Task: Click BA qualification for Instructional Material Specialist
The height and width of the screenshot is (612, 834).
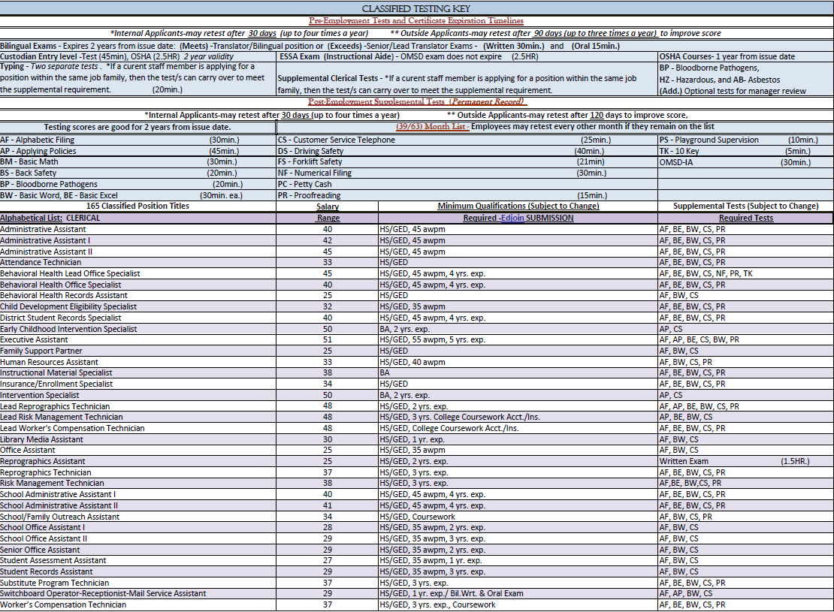Action: pos(385,372)
